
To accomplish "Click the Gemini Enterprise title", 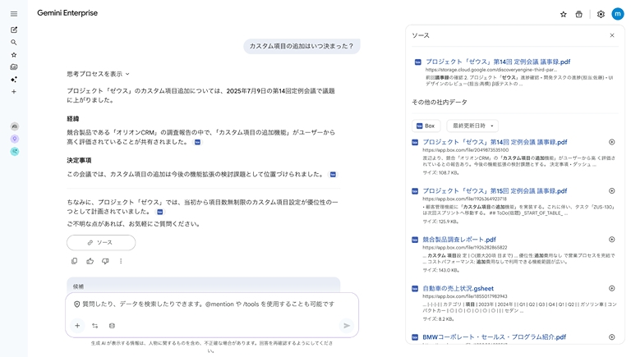I will (x=67, y=13).
